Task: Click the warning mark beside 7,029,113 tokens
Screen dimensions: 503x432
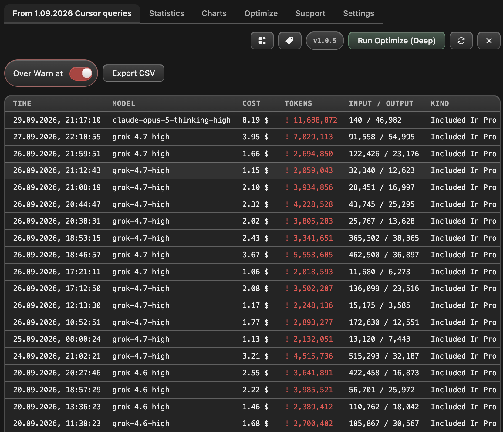Action: [287, 137]
